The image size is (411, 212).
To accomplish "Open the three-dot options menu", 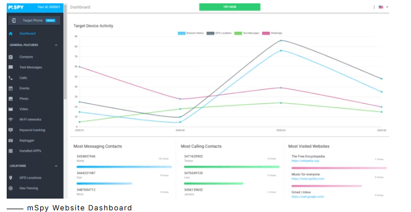I will pyautogui.click(x=374, y=7).
